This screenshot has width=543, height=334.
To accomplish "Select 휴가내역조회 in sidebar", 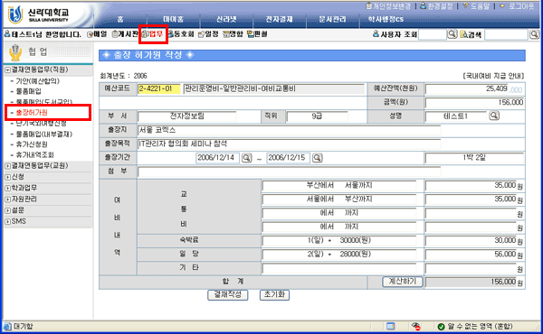I will click(x=34, y=154).
